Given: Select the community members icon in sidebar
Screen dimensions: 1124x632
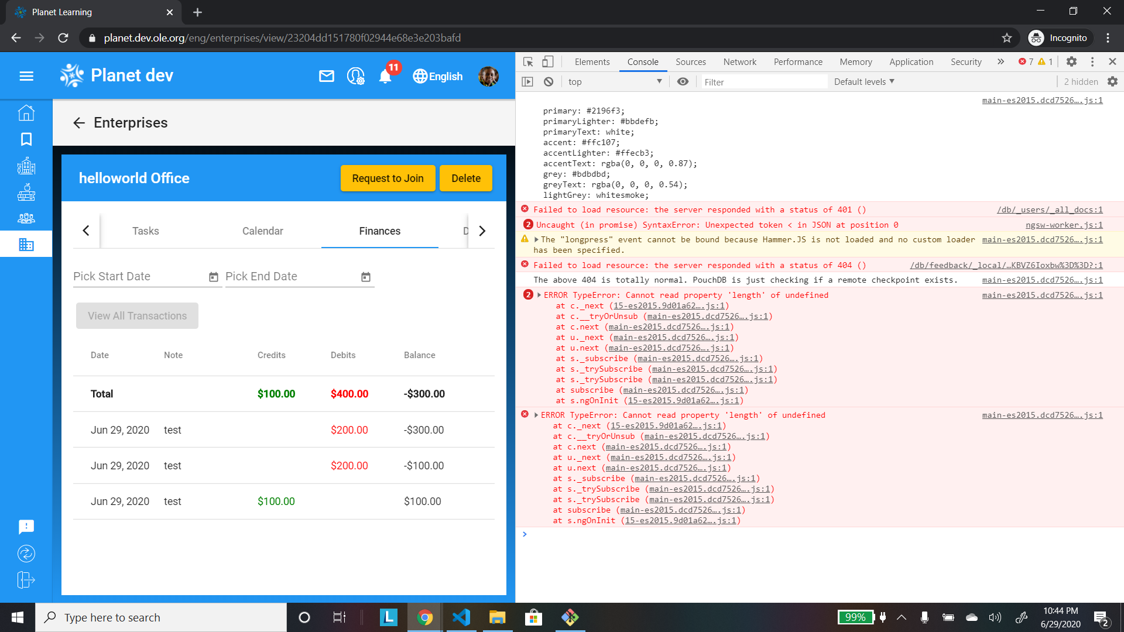Looking at the screenshot, I should (x=26, y=218).
